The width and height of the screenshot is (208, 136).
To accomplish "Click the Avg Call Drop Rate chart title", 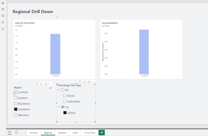I will (x=25, y=23).
